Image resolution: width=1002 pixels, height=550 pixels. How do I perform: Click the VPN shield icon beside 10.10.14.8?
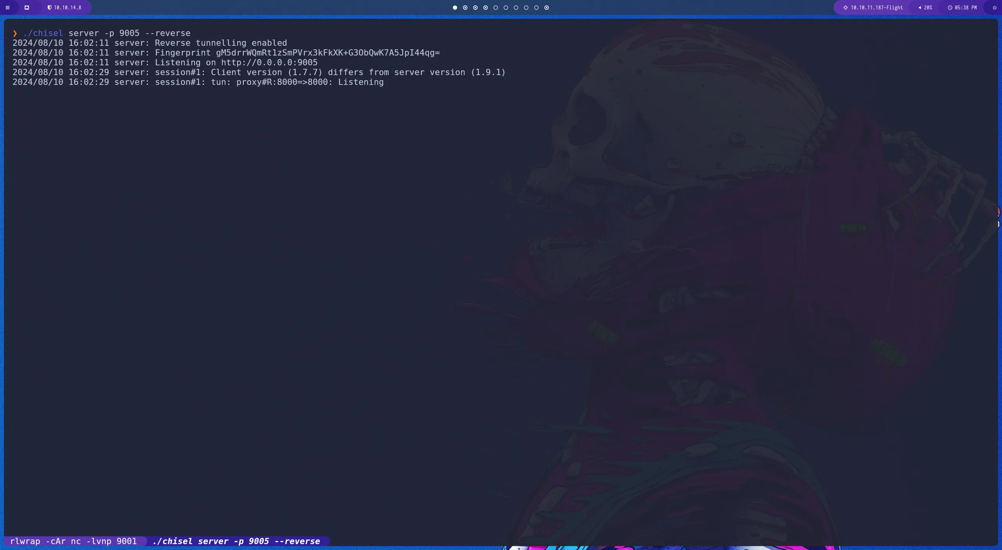(50, 7)
